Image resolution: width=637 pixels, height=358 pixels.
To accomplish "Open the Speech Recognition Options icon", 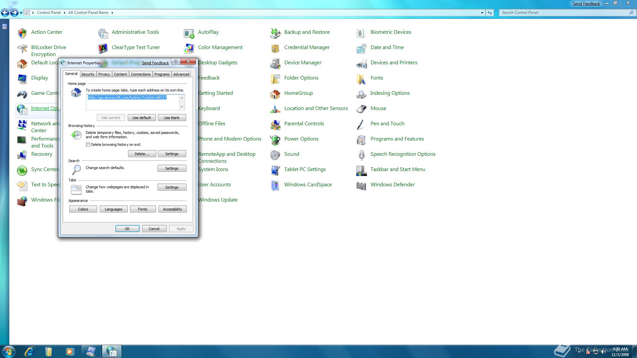I will click(x=362, y=155).
